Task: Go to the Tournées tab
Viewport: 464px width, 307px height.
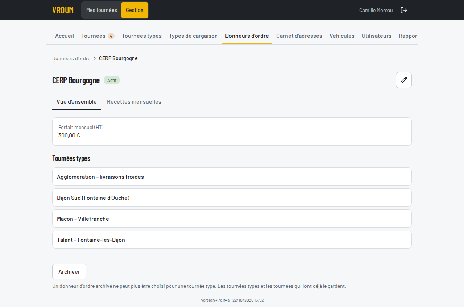Action: click(x=98, y=36)
